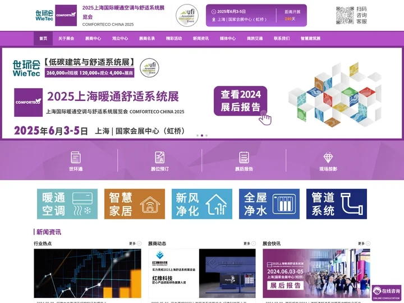Select third banner carousel dot
This screenshot has width=404, height=303.
coord(206,136)
